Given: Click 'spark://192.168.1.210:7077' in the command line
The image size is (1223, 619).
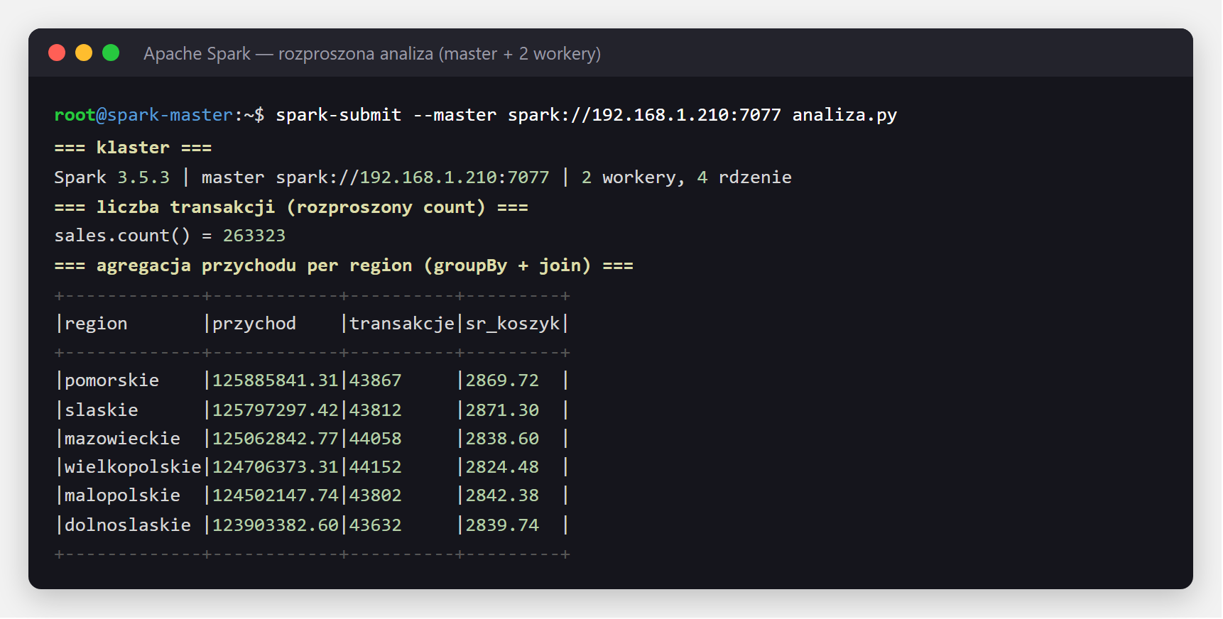Looking at the screenshot, I should click(644, 115).
